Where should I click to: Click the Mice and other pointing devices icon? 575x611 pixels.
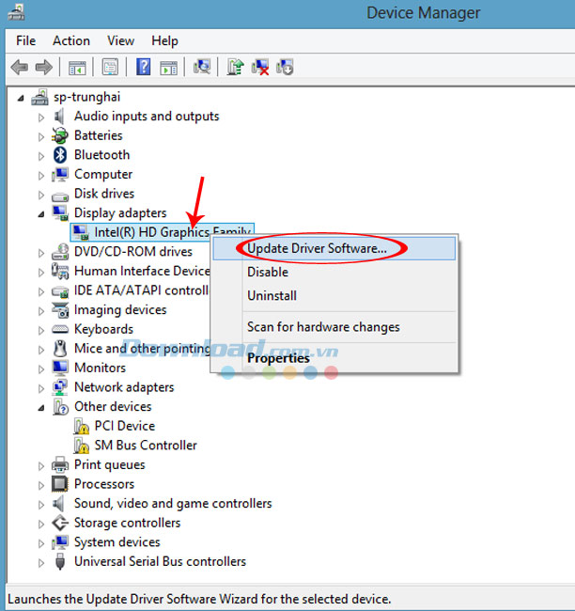(60, 349)
